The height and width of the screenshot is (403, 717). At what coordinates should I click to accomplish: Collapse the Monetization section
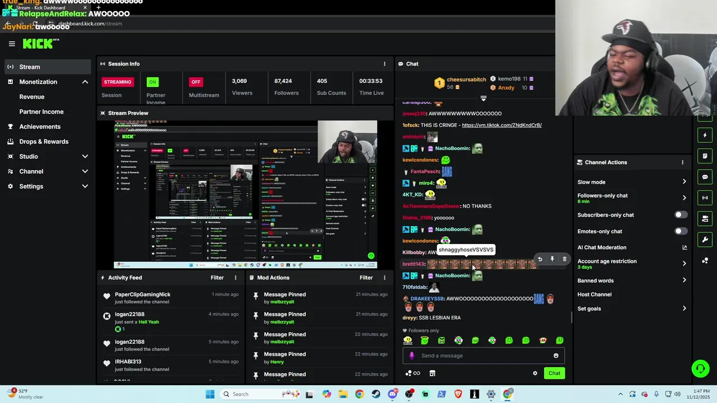pyautogui.click(x=85, y=82)
